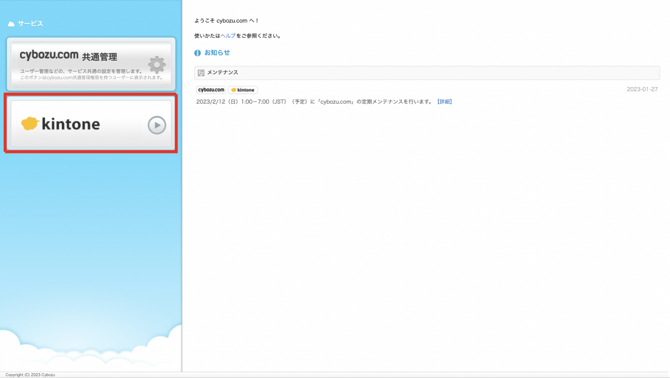The image size is (670, 378).
Task: Open the ヘルプ link
Action: [228, 36]
